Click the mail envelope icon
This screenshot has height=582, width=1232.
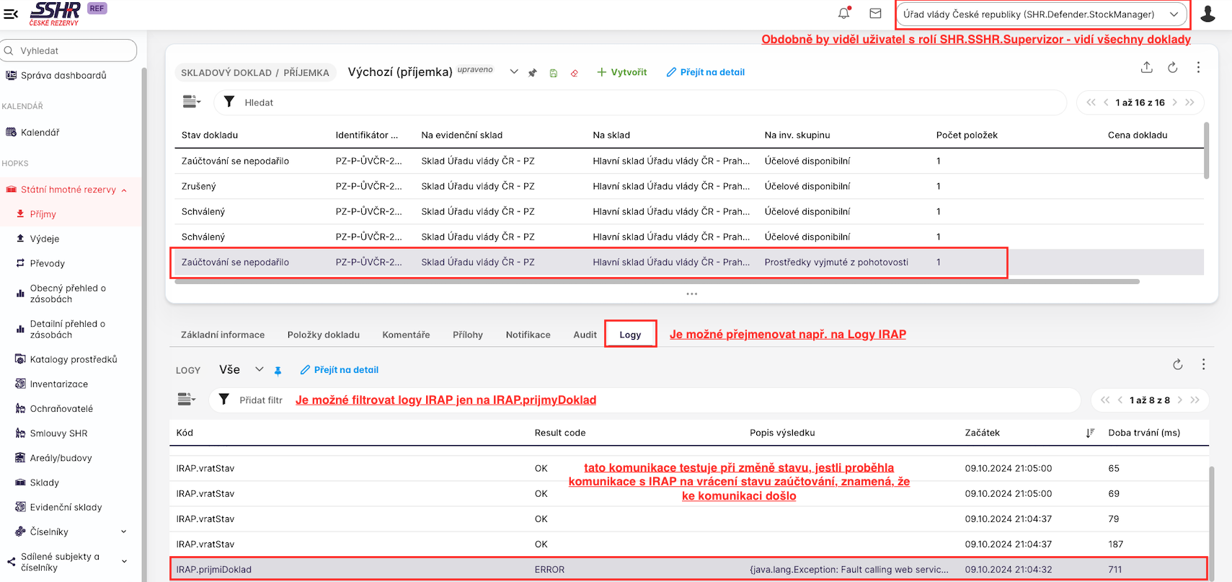[875, 14]
